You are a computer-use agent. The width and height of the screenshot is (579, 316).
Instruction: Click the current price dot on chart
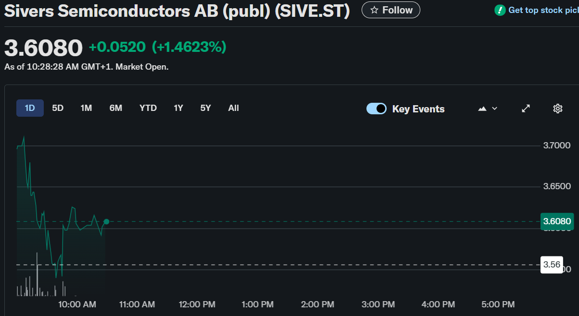click(x=106, y=221)
